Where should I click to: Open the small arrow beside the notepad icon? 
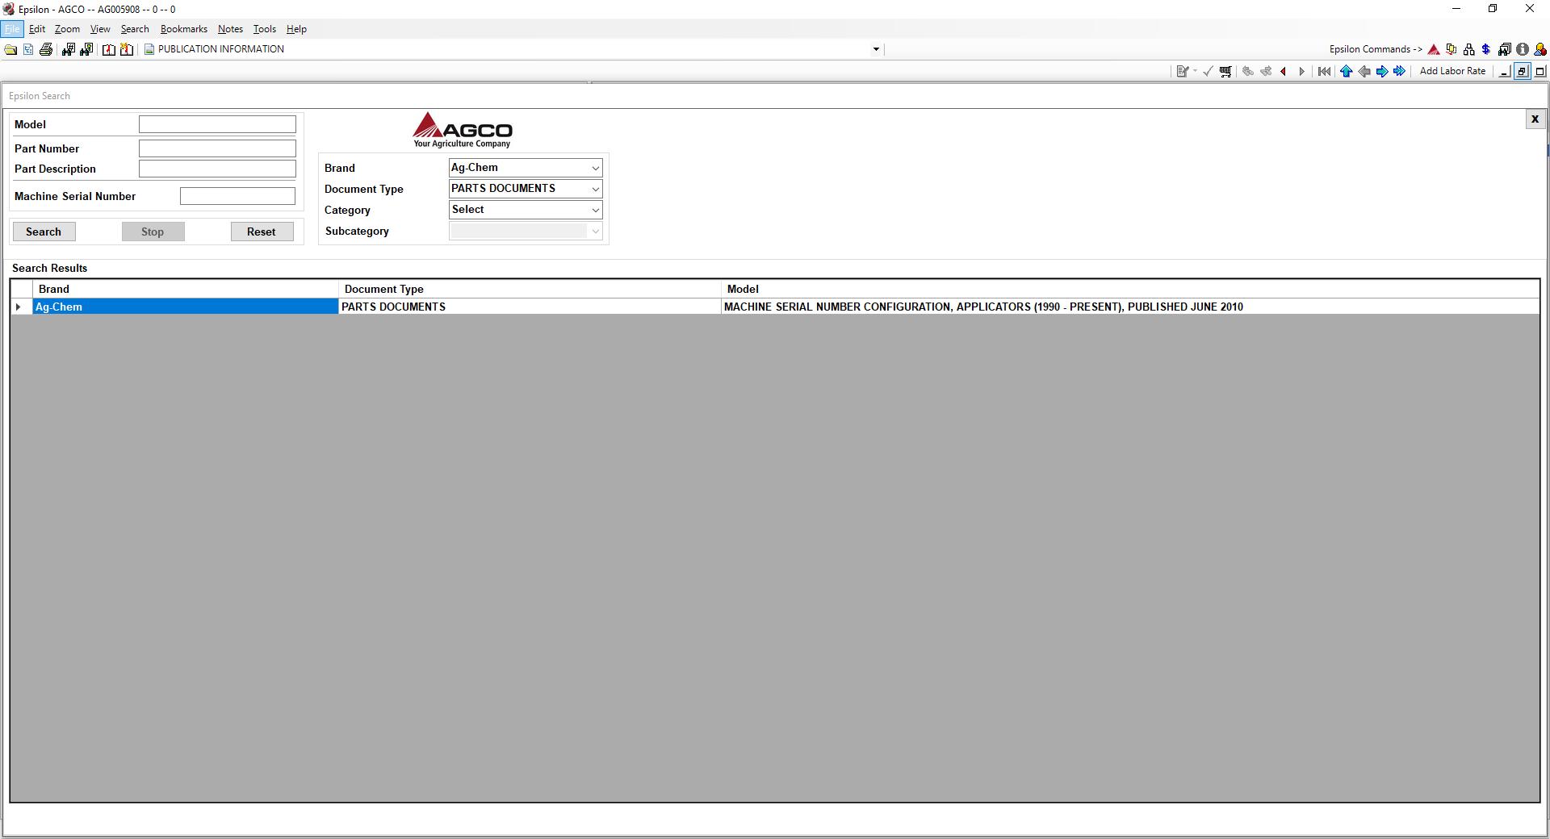point(1195,71)
